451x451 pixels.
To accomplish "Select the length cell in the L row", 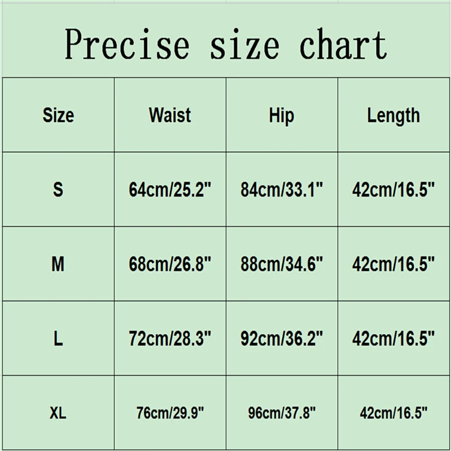I will click(x=393, y=338).
